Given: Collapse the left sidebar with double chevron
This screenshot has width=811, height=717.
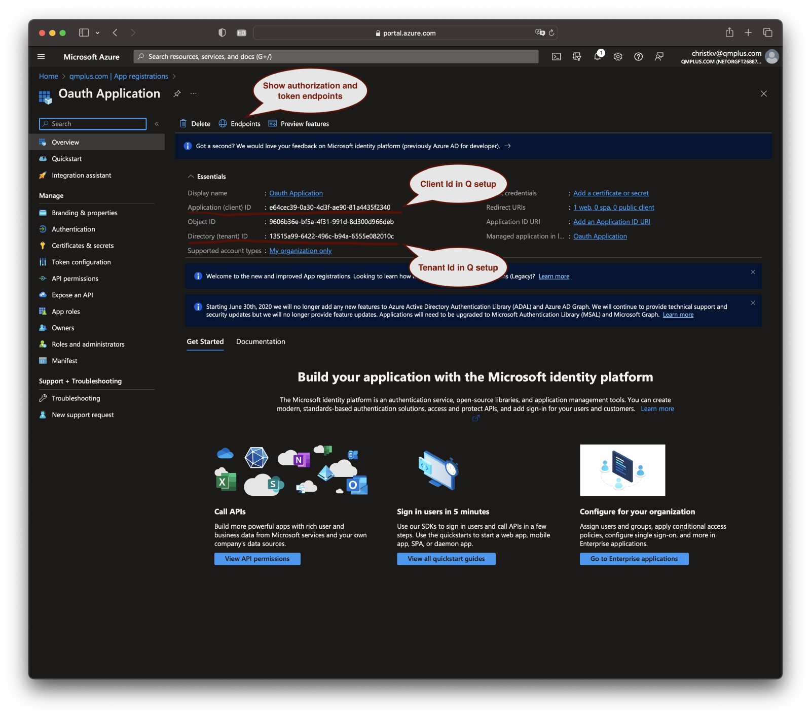Looking at the screenshot, I should point(157,124).
